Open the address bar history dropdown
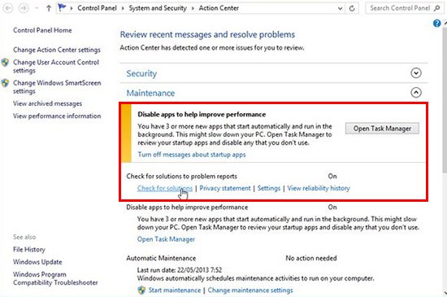The height and width of the screenshot is (297, 447). click(340, 9)
